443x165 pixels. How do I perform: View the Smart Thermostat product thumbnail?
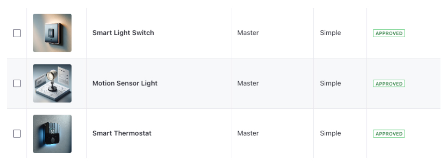(52, 134)
